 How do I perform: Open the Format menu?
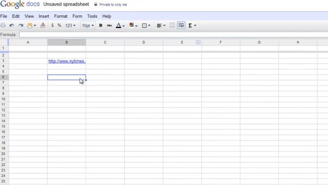(x=60, y=16)
